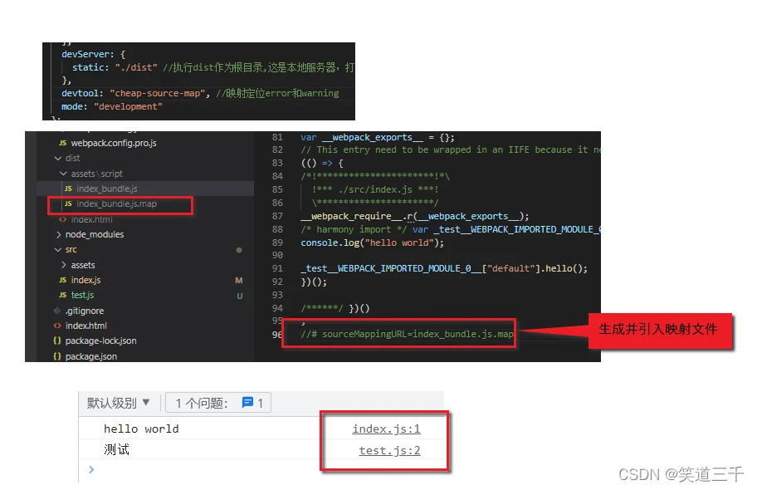Viewport: 757px width, 490px height.
Task: Click the JS icon beside index_bundle.js
Action: [68, 189]
